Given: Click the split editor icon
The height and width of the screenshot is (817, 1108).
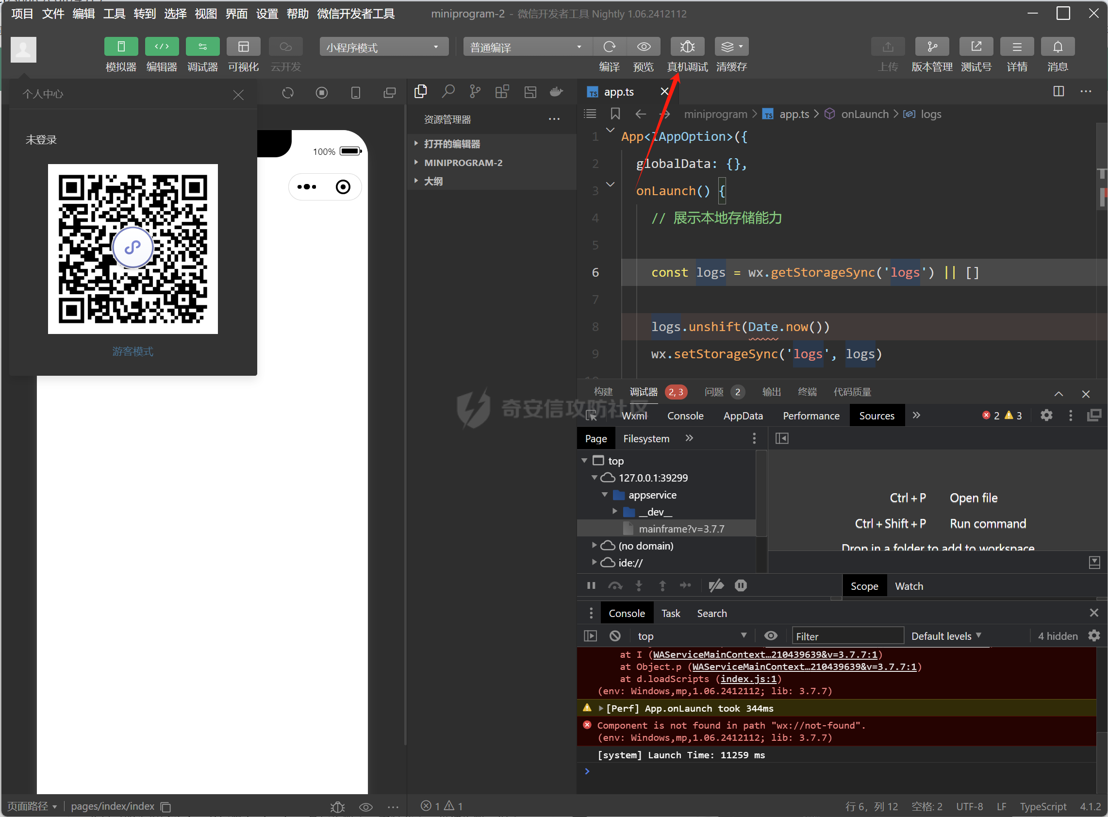Looking at the screenshot, I should pos(1058,91).
